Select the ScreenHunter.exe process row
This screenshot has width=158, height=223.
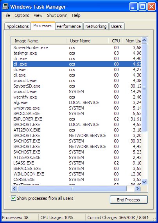(x=77, y=48)
